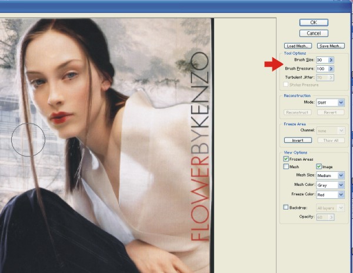Open the Mesh Color dropdown
The width and height of the screenshot is (353, 273).
330,185
